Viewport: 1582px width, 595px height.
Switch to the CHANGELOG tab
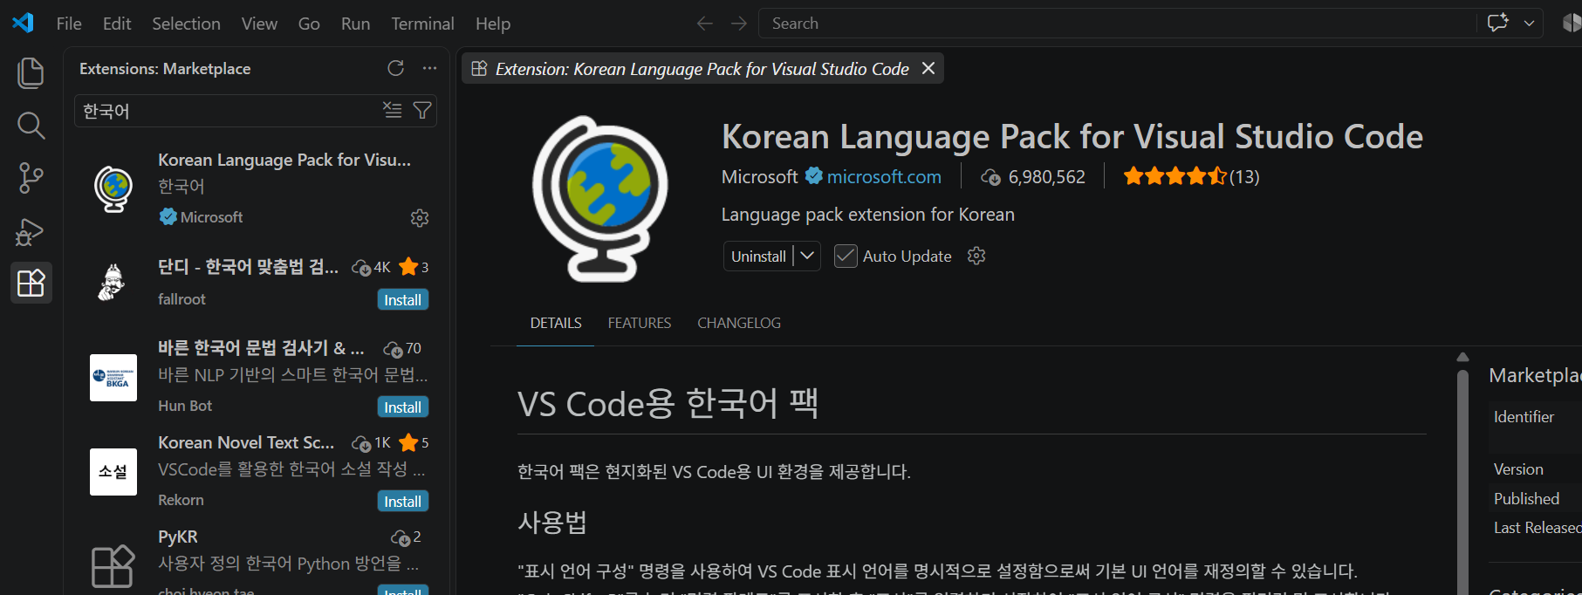point(739,323)
